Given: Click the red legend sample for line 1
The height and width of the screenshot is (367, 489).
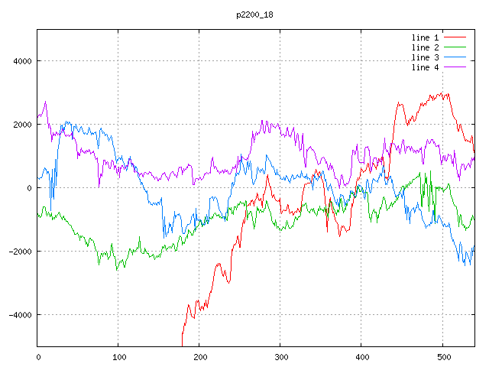Looking at the screenshot, I should pyautogui.click(x=455, y=37).
